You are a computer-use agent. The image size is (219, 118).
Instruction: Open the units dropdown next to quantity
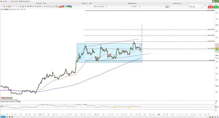point(102,6)
